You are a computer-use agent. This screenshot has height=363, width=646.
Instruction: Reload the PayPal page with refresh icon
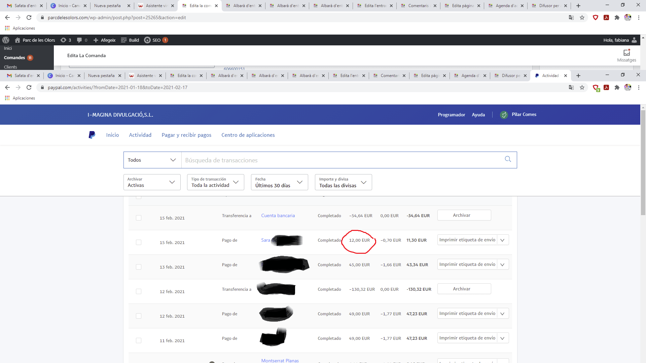point(29,87)
